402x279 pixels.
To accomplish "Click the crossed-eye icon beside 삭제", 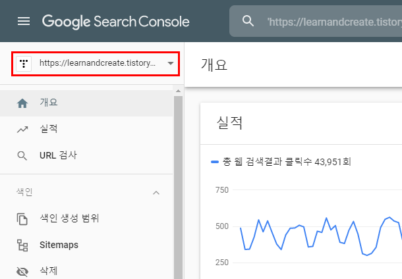I will pos(22,272).
